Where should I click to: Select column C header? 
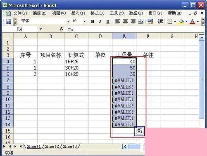[x=76, y=36]
